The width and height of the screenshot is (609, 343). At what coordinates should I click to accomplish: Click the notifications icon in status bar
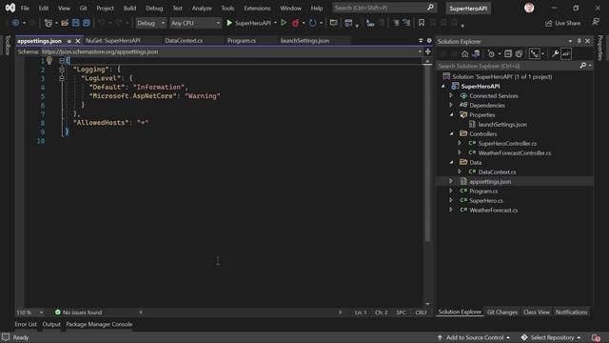(x=596, y=337)
